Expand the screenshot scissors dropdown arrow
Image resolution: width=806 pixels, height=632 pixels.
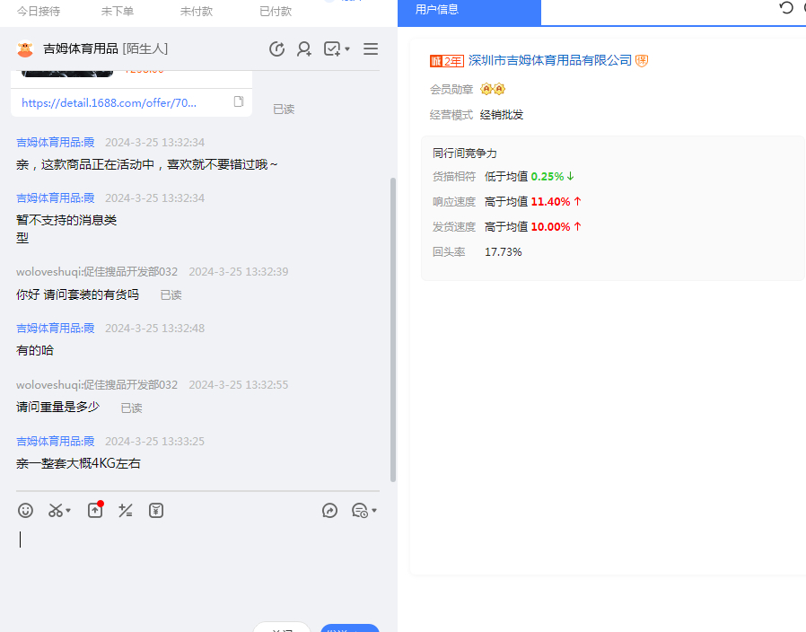(x=69, y=512)
